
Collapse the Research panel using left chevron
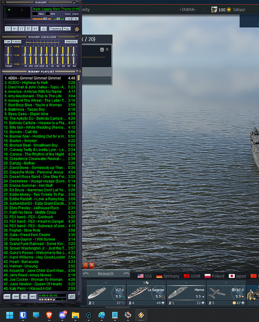(x=86, y=274)
